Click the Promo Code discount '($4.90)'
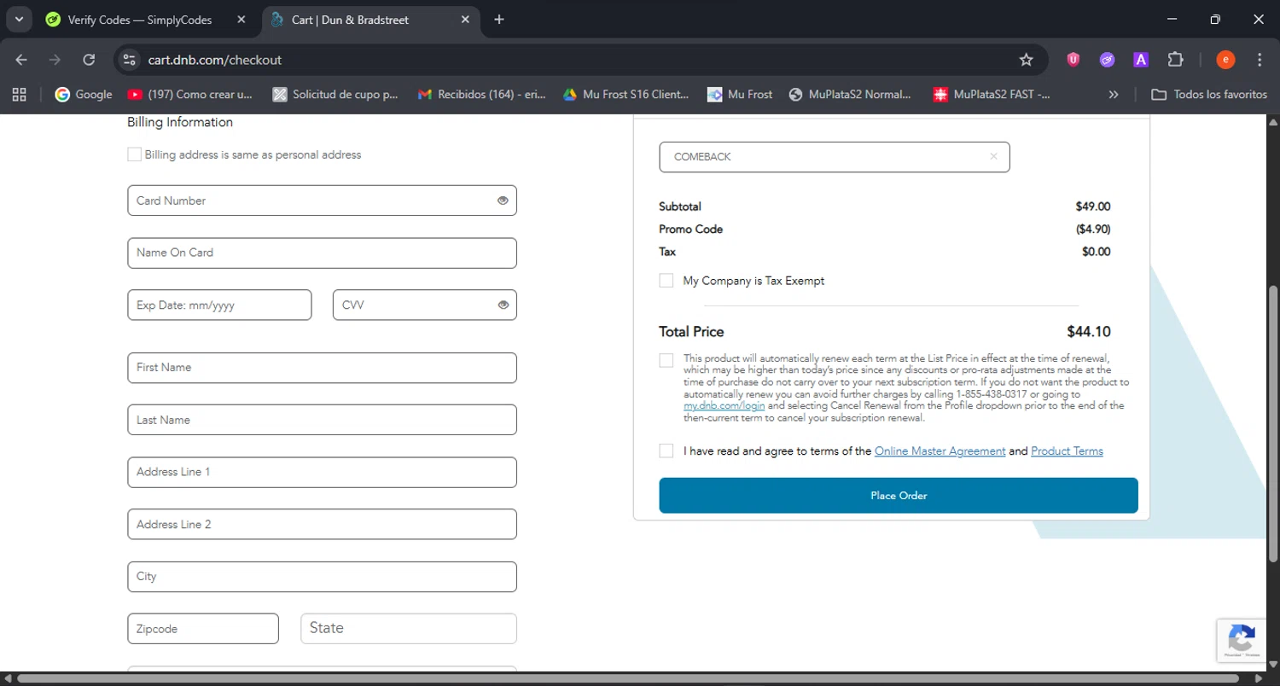 (x=1093, y=230)
